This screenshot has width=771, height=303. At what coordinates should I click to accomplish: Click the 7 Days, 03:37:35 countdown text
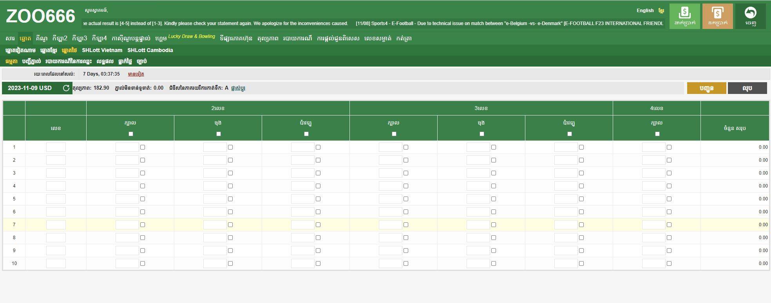tap(101, 74)
